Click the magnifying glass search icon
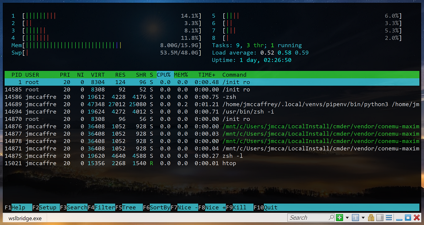Viewport: 424px width, 225px height. 331,218
